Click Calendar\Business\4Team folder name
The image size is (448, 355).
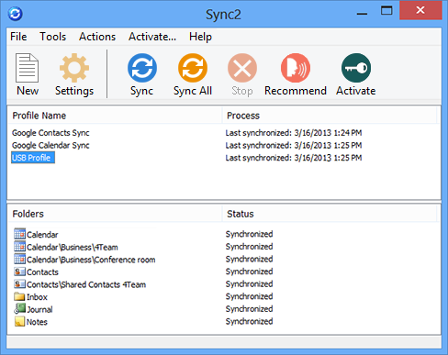(x=73, y=247)
